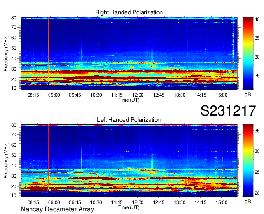The image size is (264, 214).
Task: Click the 11:15 tick label in top plot
Action: 117,95
